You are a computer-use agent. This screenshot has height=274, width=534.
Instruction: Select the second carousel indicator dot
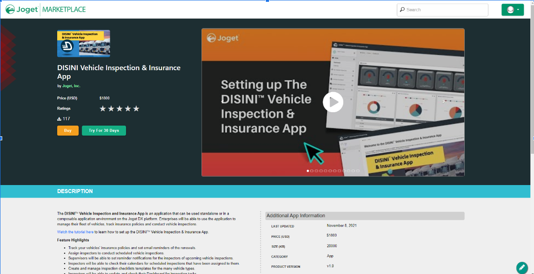(312, 171)
